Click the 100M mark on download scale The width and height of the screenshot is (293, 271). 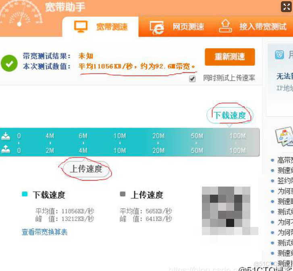coord(237,136)
